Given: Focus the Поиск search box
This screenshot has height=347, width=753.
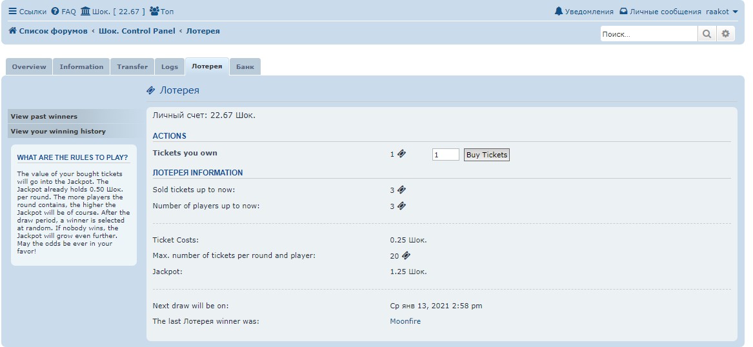Looking at the screenshot, I should [x=648, y=34].
